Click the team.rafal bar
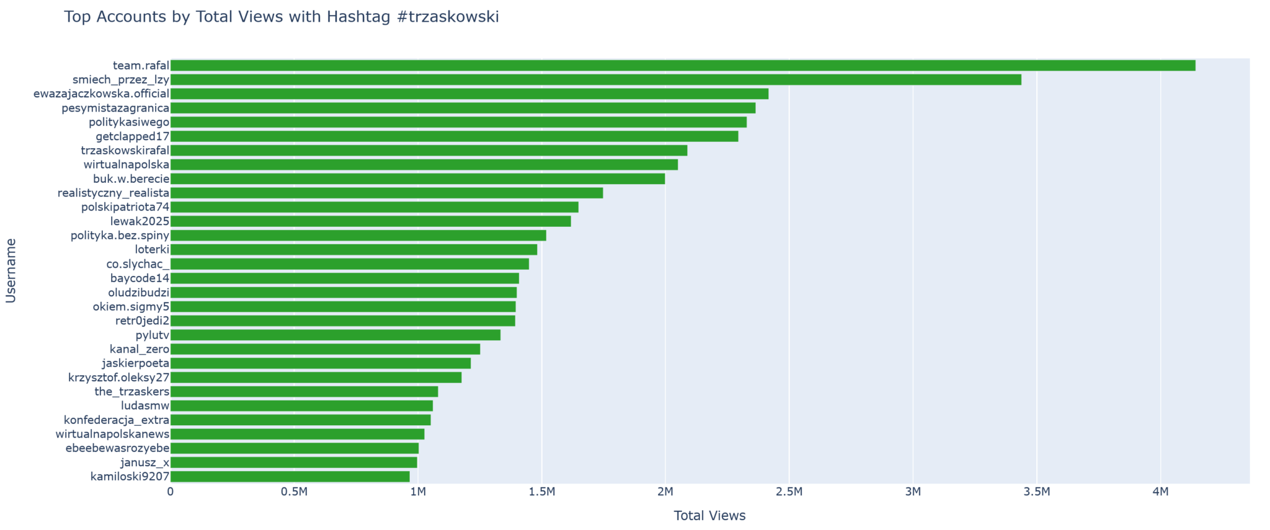 click(x=682, y=66)
